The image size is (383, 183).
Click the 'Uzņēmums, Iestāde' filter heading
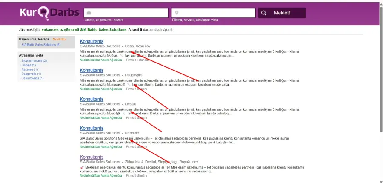pos(34,39)
